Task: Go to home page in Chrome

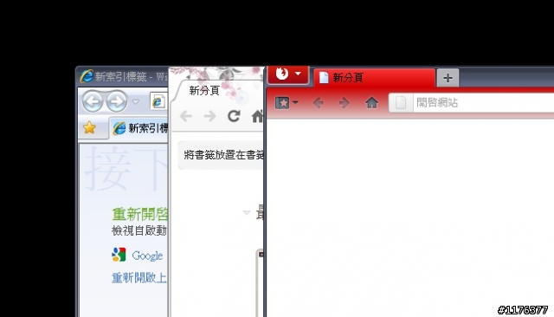Action: pyautogui.click(x=258, y=116)
